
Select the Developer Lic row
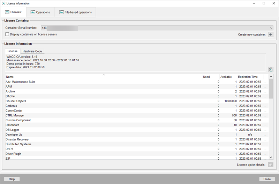point(137,135)
